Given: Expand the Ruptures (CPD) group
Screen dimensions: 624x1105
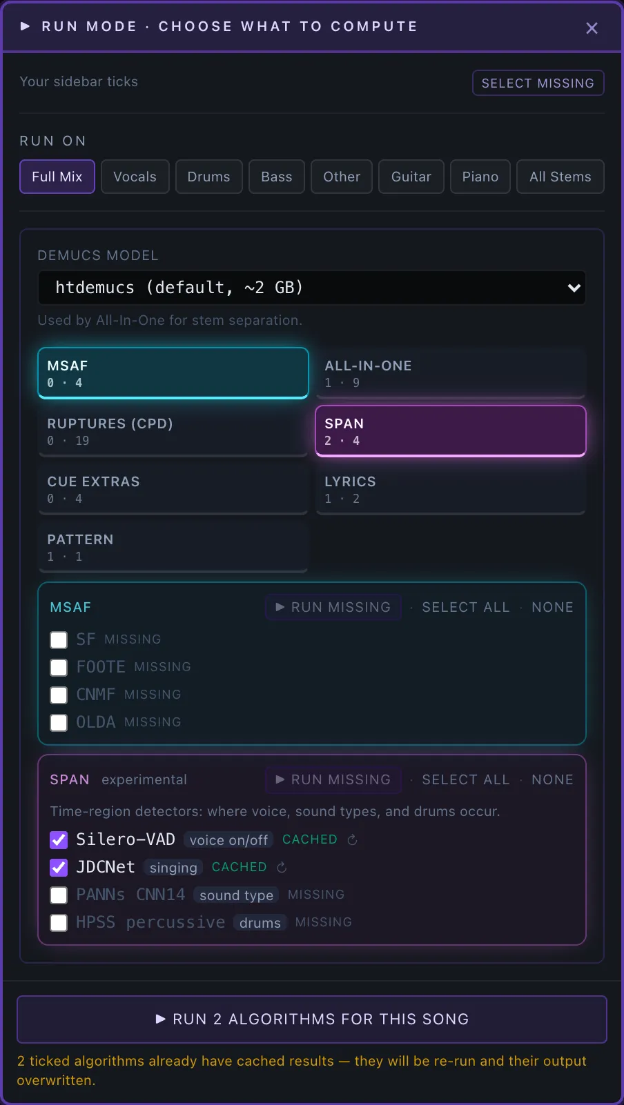Looking at the screenshot, I should [173, 431].
